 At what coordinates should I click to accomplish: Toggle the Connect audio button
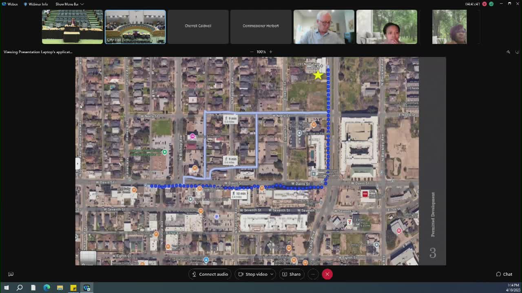210,274
